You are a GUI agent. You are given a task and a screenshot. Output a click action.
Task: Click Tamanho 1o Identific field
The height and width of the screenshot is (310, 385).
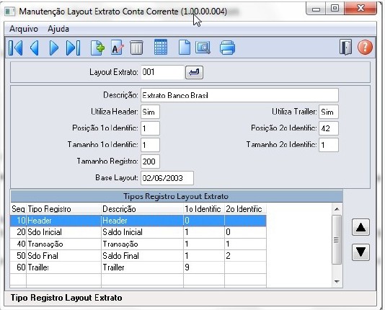point(150,145)
